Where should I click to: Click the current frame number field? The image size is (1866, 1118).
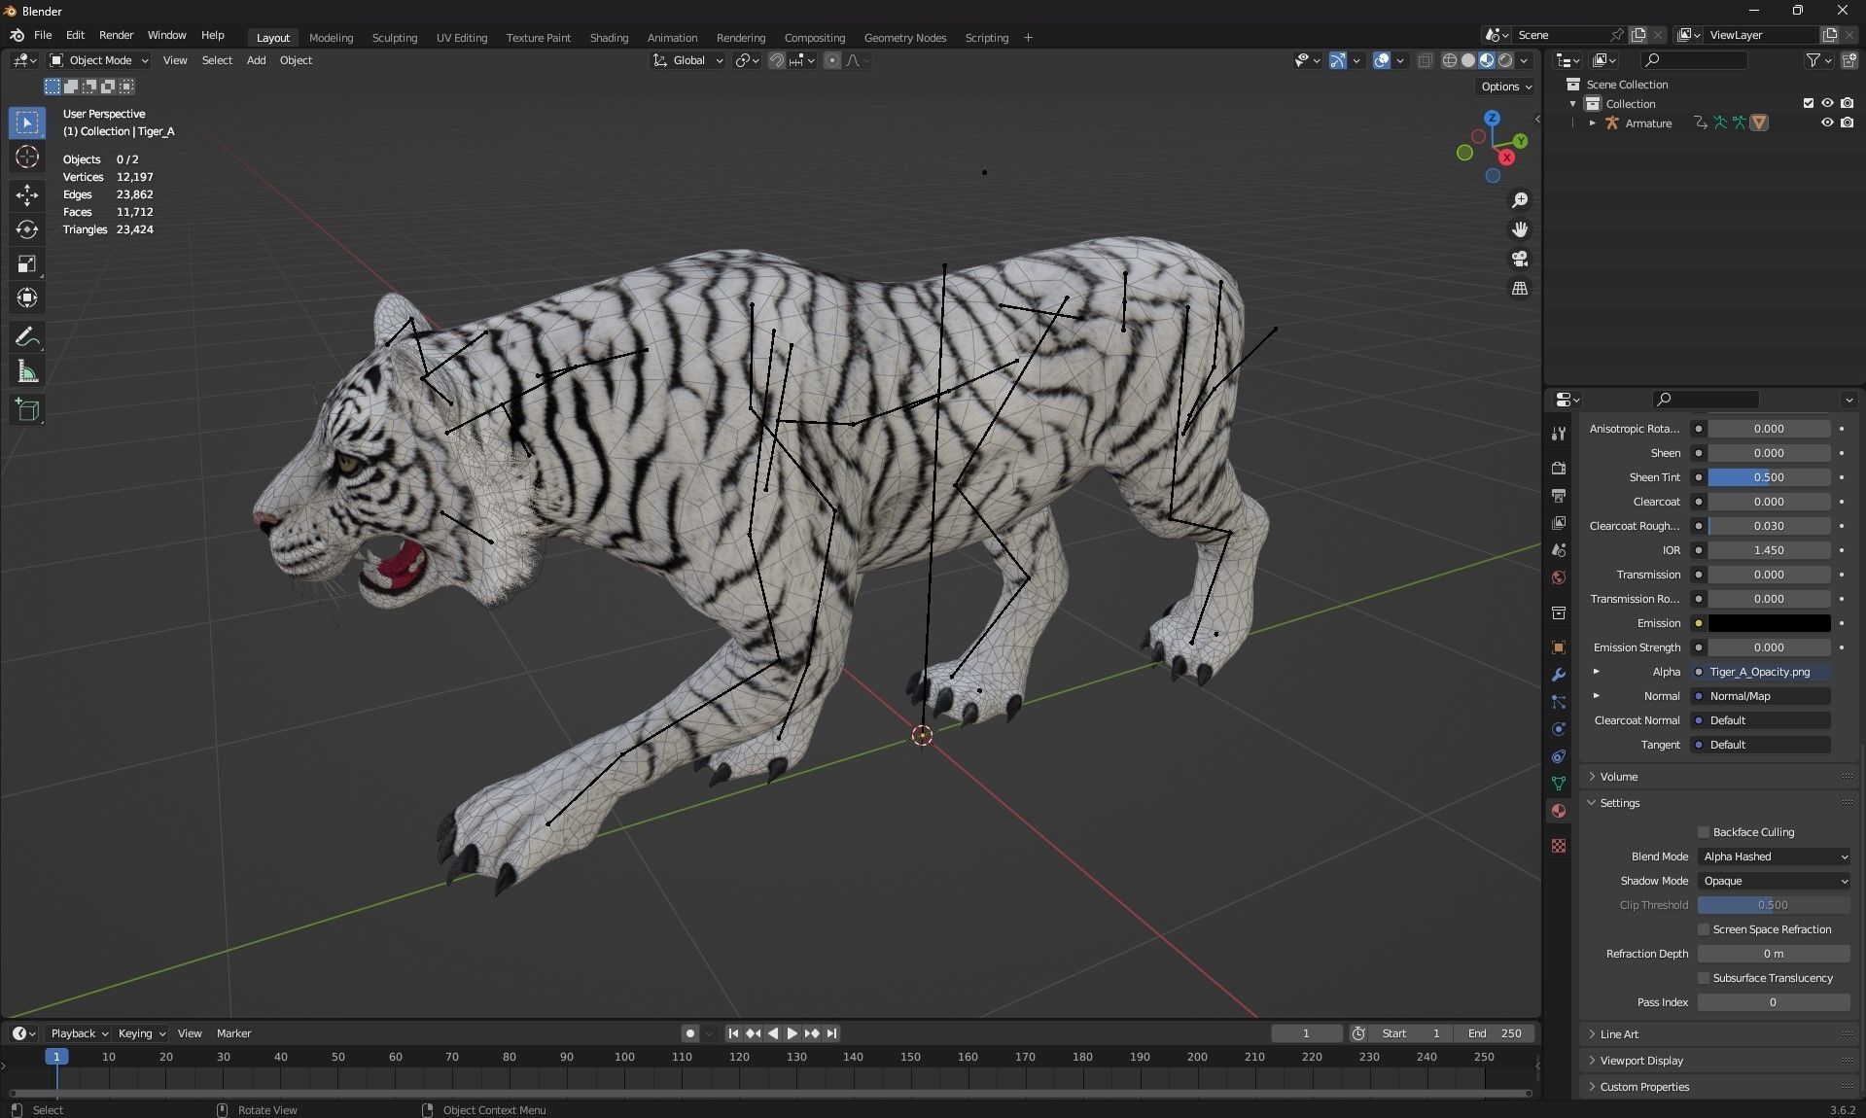(1306, 1033)
